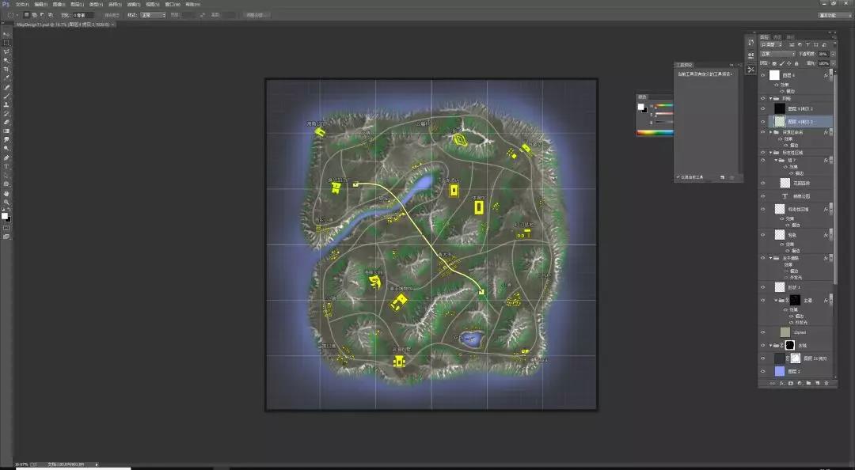Viewport: 855px width, 470px height.
Task: Click the Add to selection option icon
Action: (35, 15)
